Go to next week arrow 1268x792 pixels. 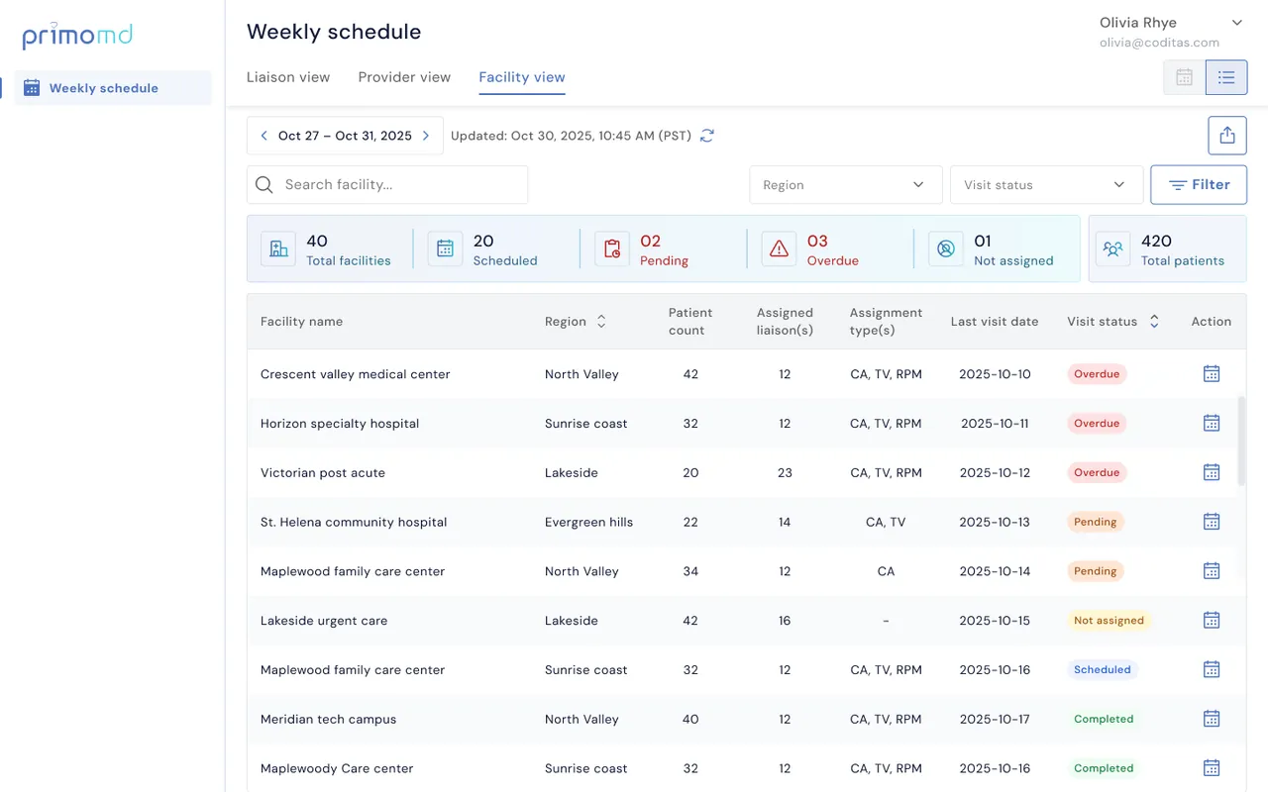426,136
